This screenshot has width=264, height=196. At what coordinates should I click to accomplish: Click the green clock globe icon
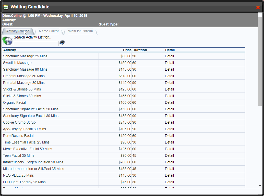coord(7,41)
